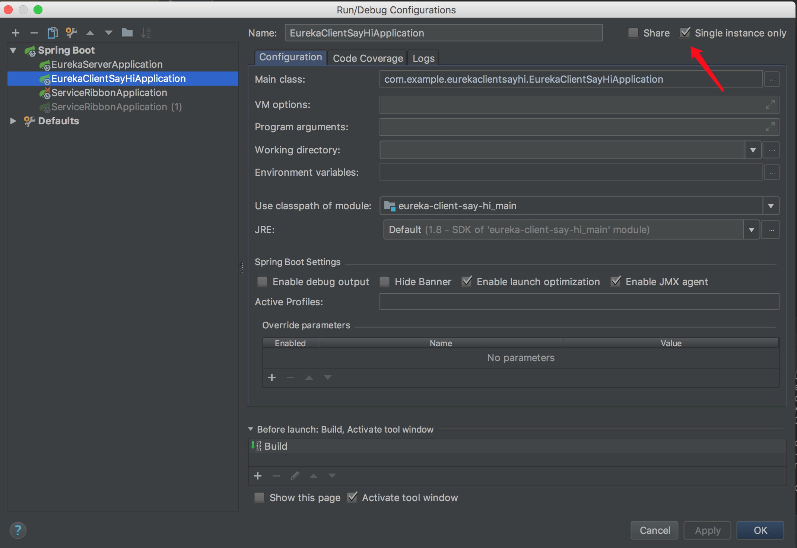Click the remove configuration minus icon
The image size is (797, 548).
[x=34, y=33]
